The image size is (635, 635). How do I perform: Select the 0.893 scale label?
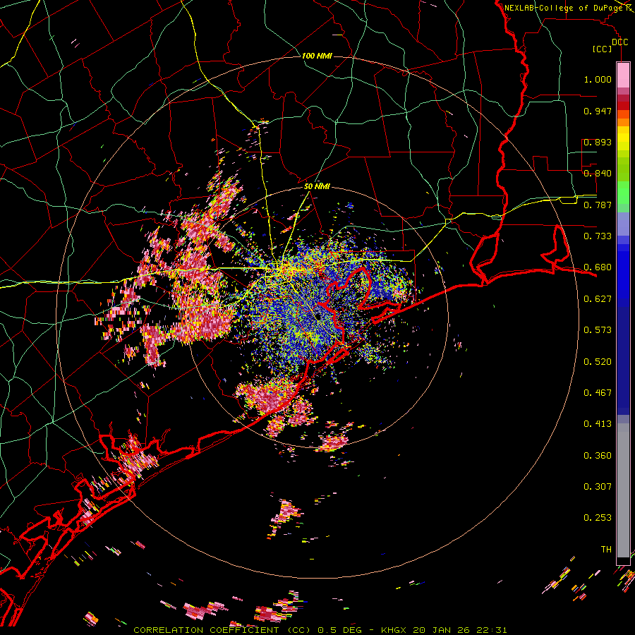coord(598,142)
